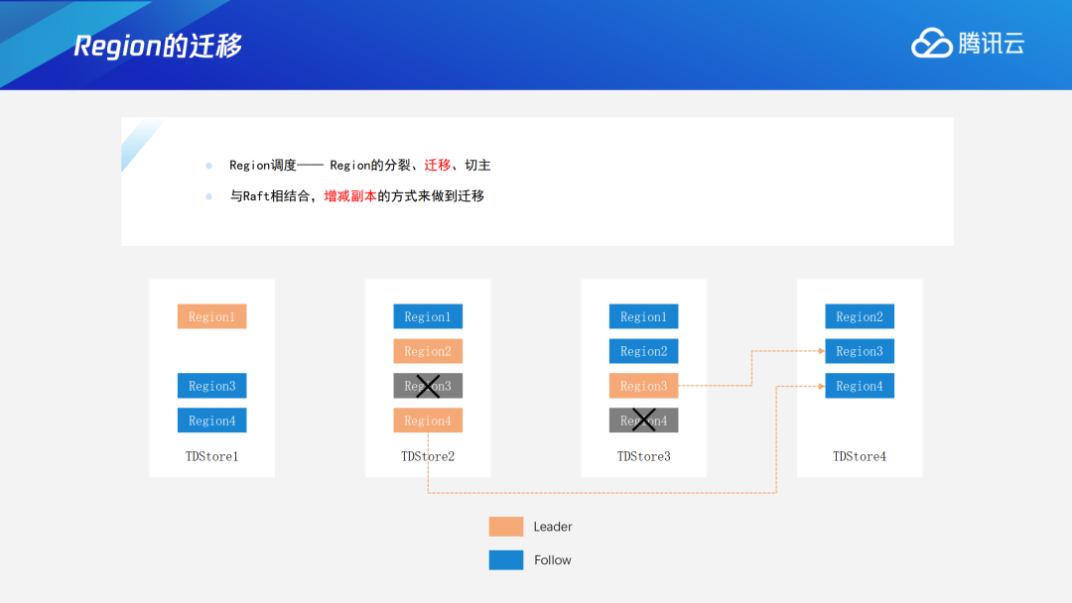Click the 腾讯云 brand text
The image size is (1072, 603).
992,44
